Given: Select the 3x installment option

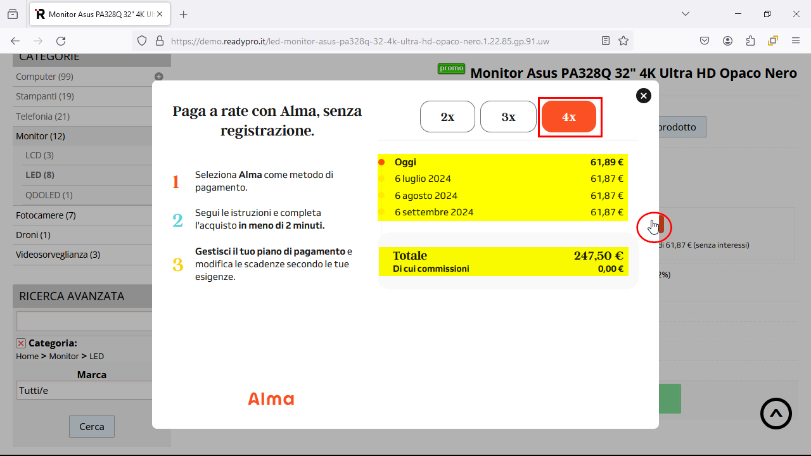Looking at the screenshot, I should tap(508, 117).
